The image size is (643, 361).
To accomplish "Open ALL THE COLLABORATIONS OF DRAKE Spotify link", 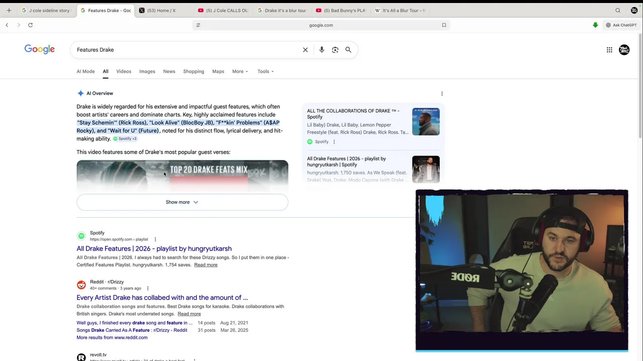I will click(353, 114).
